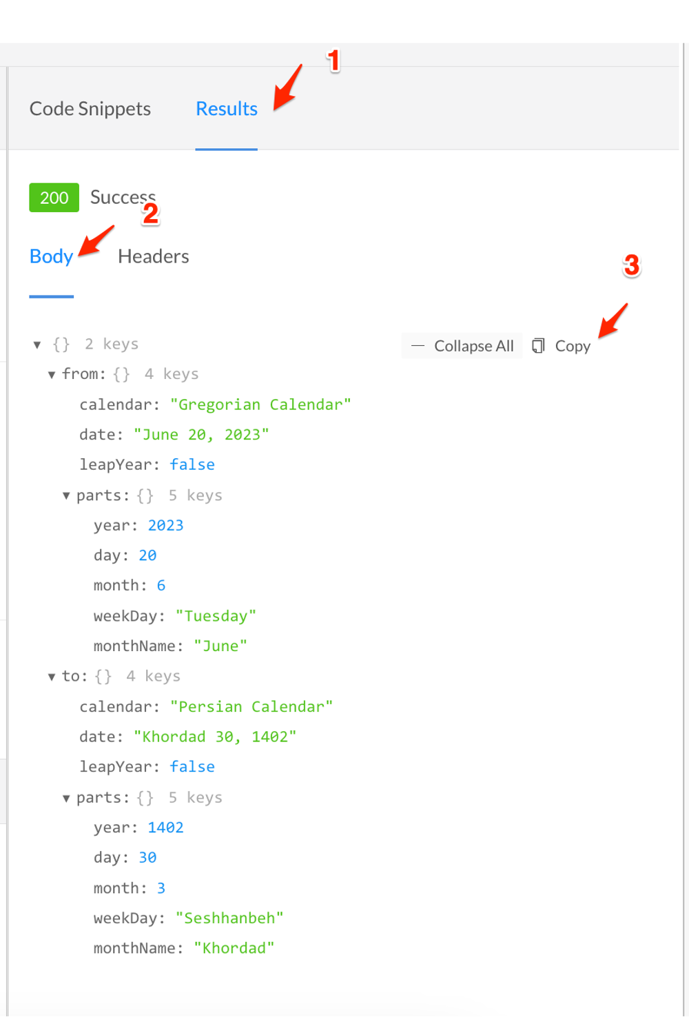Switch to the Headers tab
Viewport: 689px width, 1017px height.
153,256
